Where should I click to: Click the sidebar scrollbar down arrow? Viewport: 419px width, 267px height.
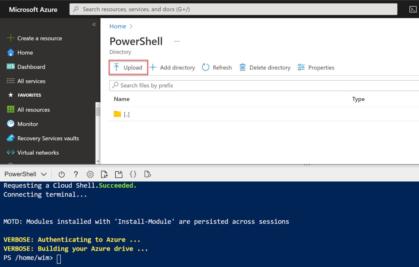[98, 161]
